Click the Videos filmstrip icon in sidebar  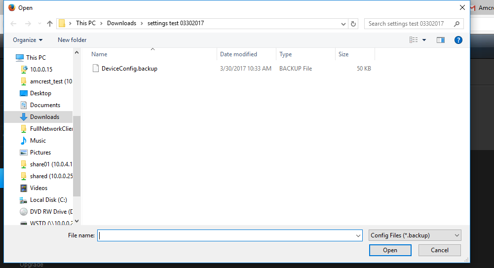24,188
